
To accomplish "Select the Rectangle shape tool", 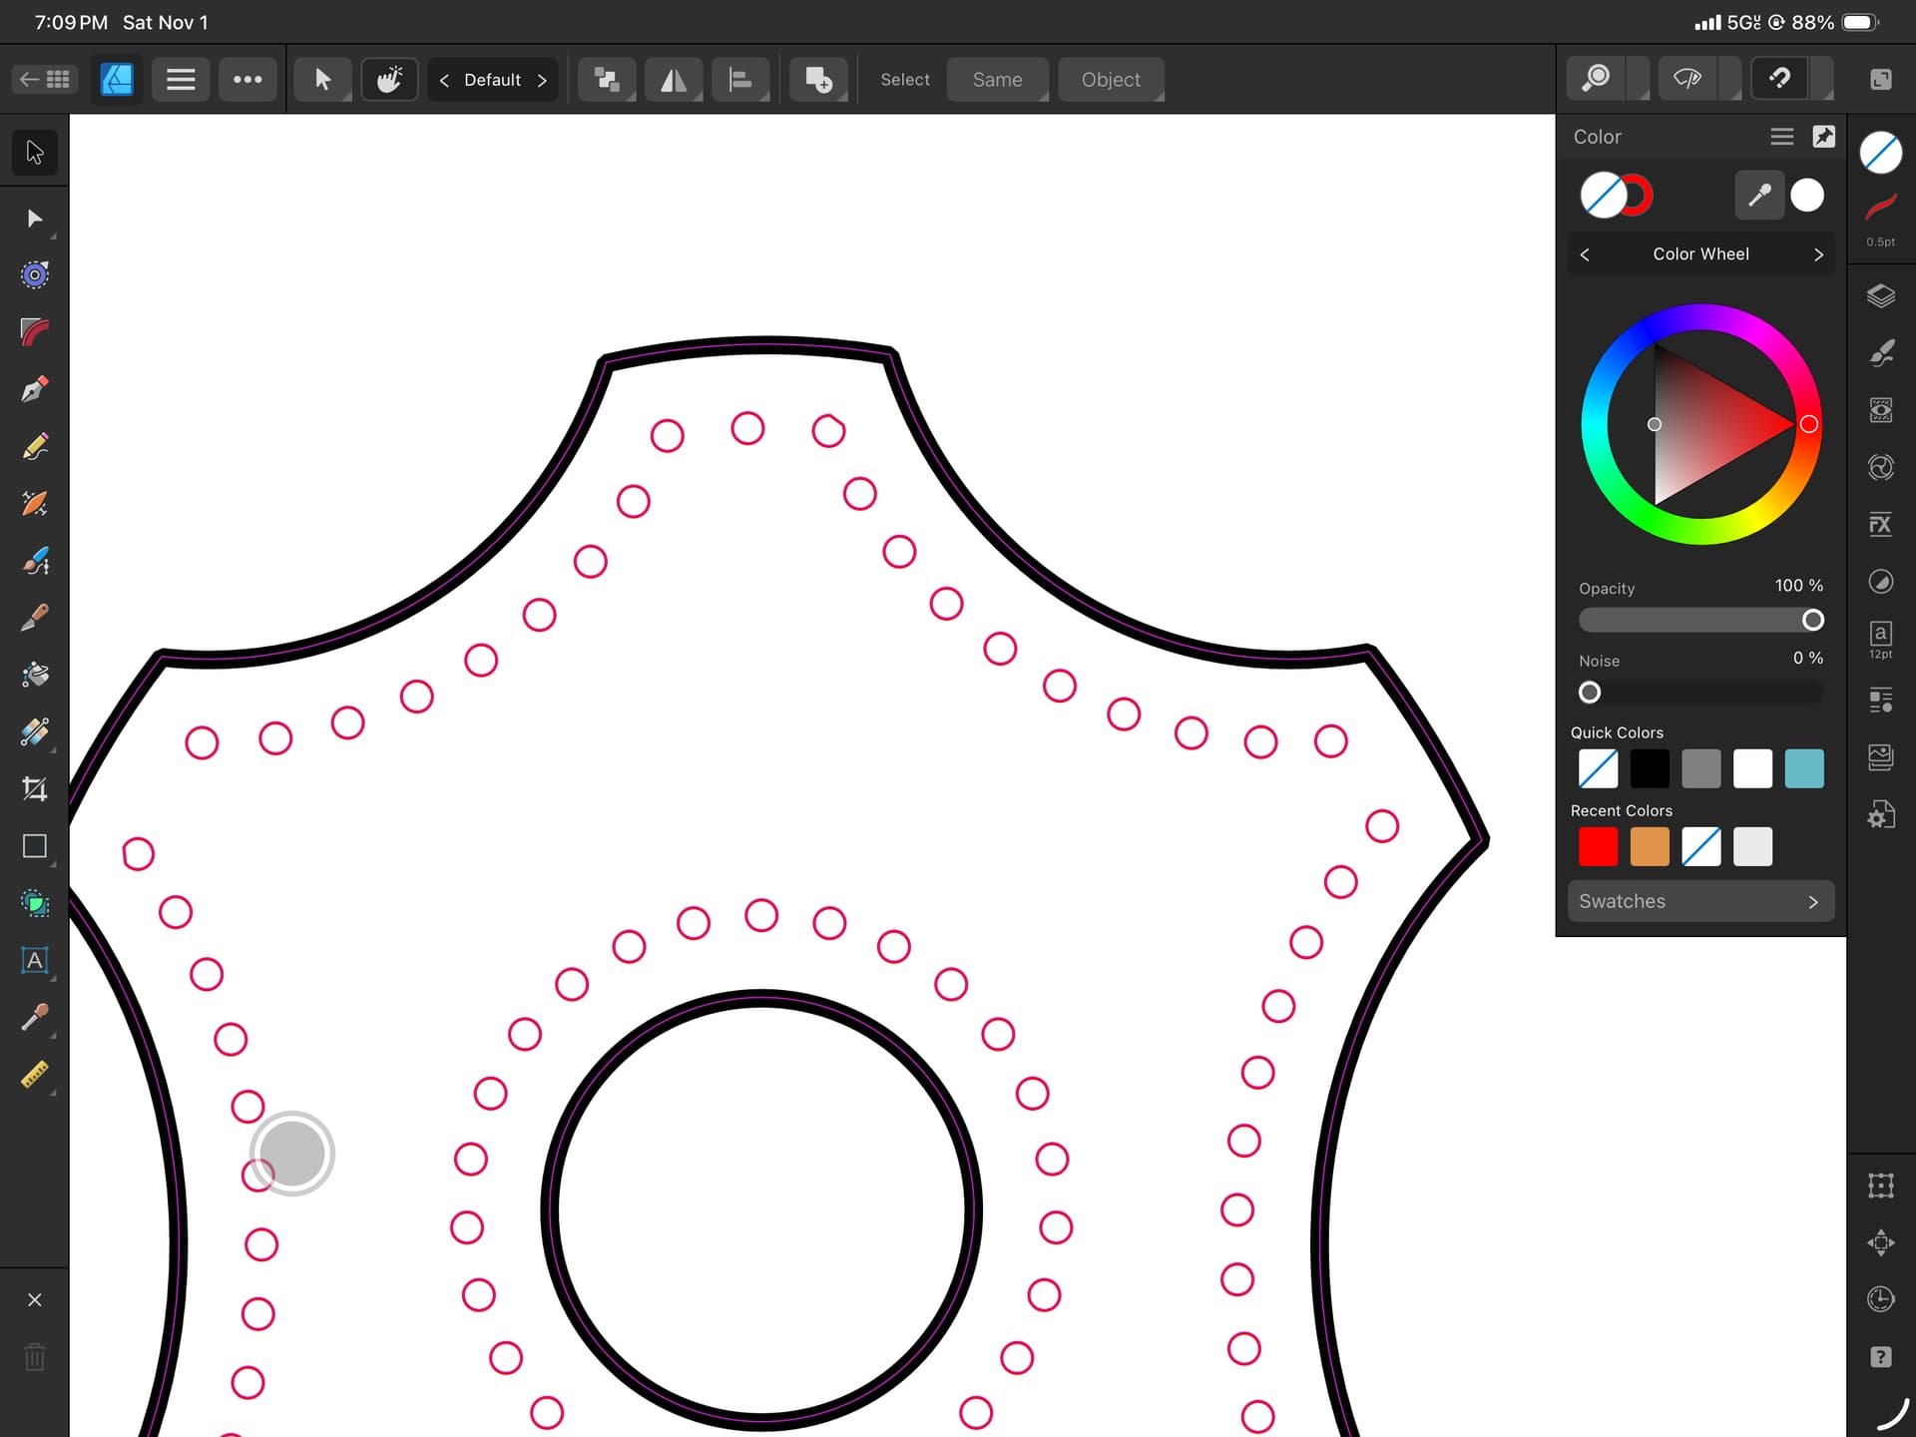I will [35, 846].
